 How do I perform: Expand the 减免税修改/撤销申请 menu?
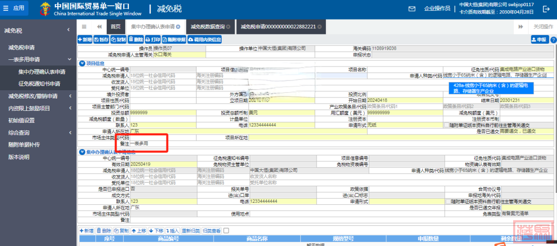pyautogui.click(x=70, y=96)
